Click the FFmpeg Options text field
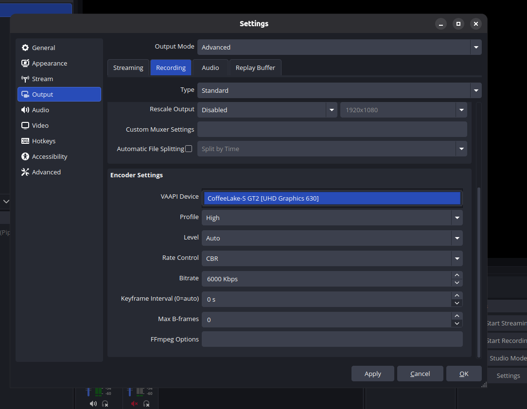 click(332, 339)
